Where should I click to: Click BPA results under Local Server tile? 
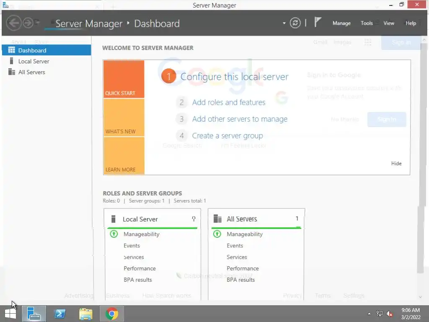point(137,280)
